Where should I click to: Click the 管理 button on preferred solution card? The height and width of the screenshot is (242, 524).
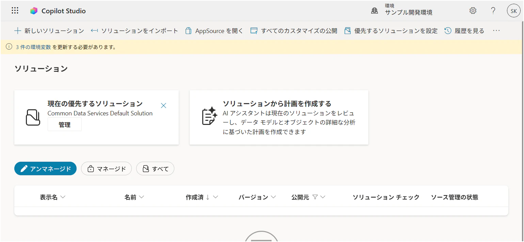click(65, 125)
